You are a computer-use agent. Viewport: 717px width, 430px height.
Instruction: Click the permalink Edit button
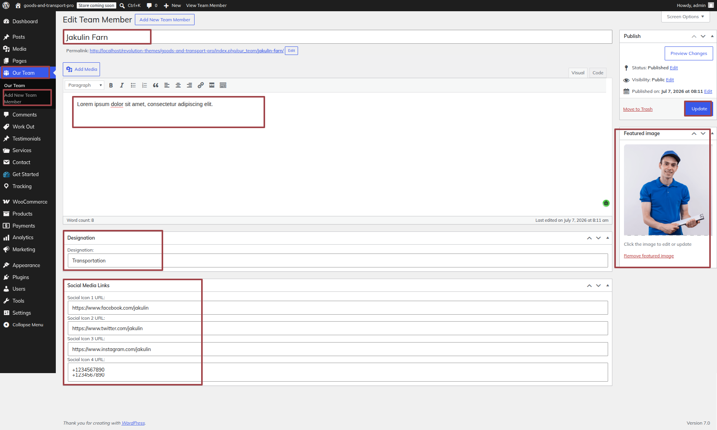point(291,51)
